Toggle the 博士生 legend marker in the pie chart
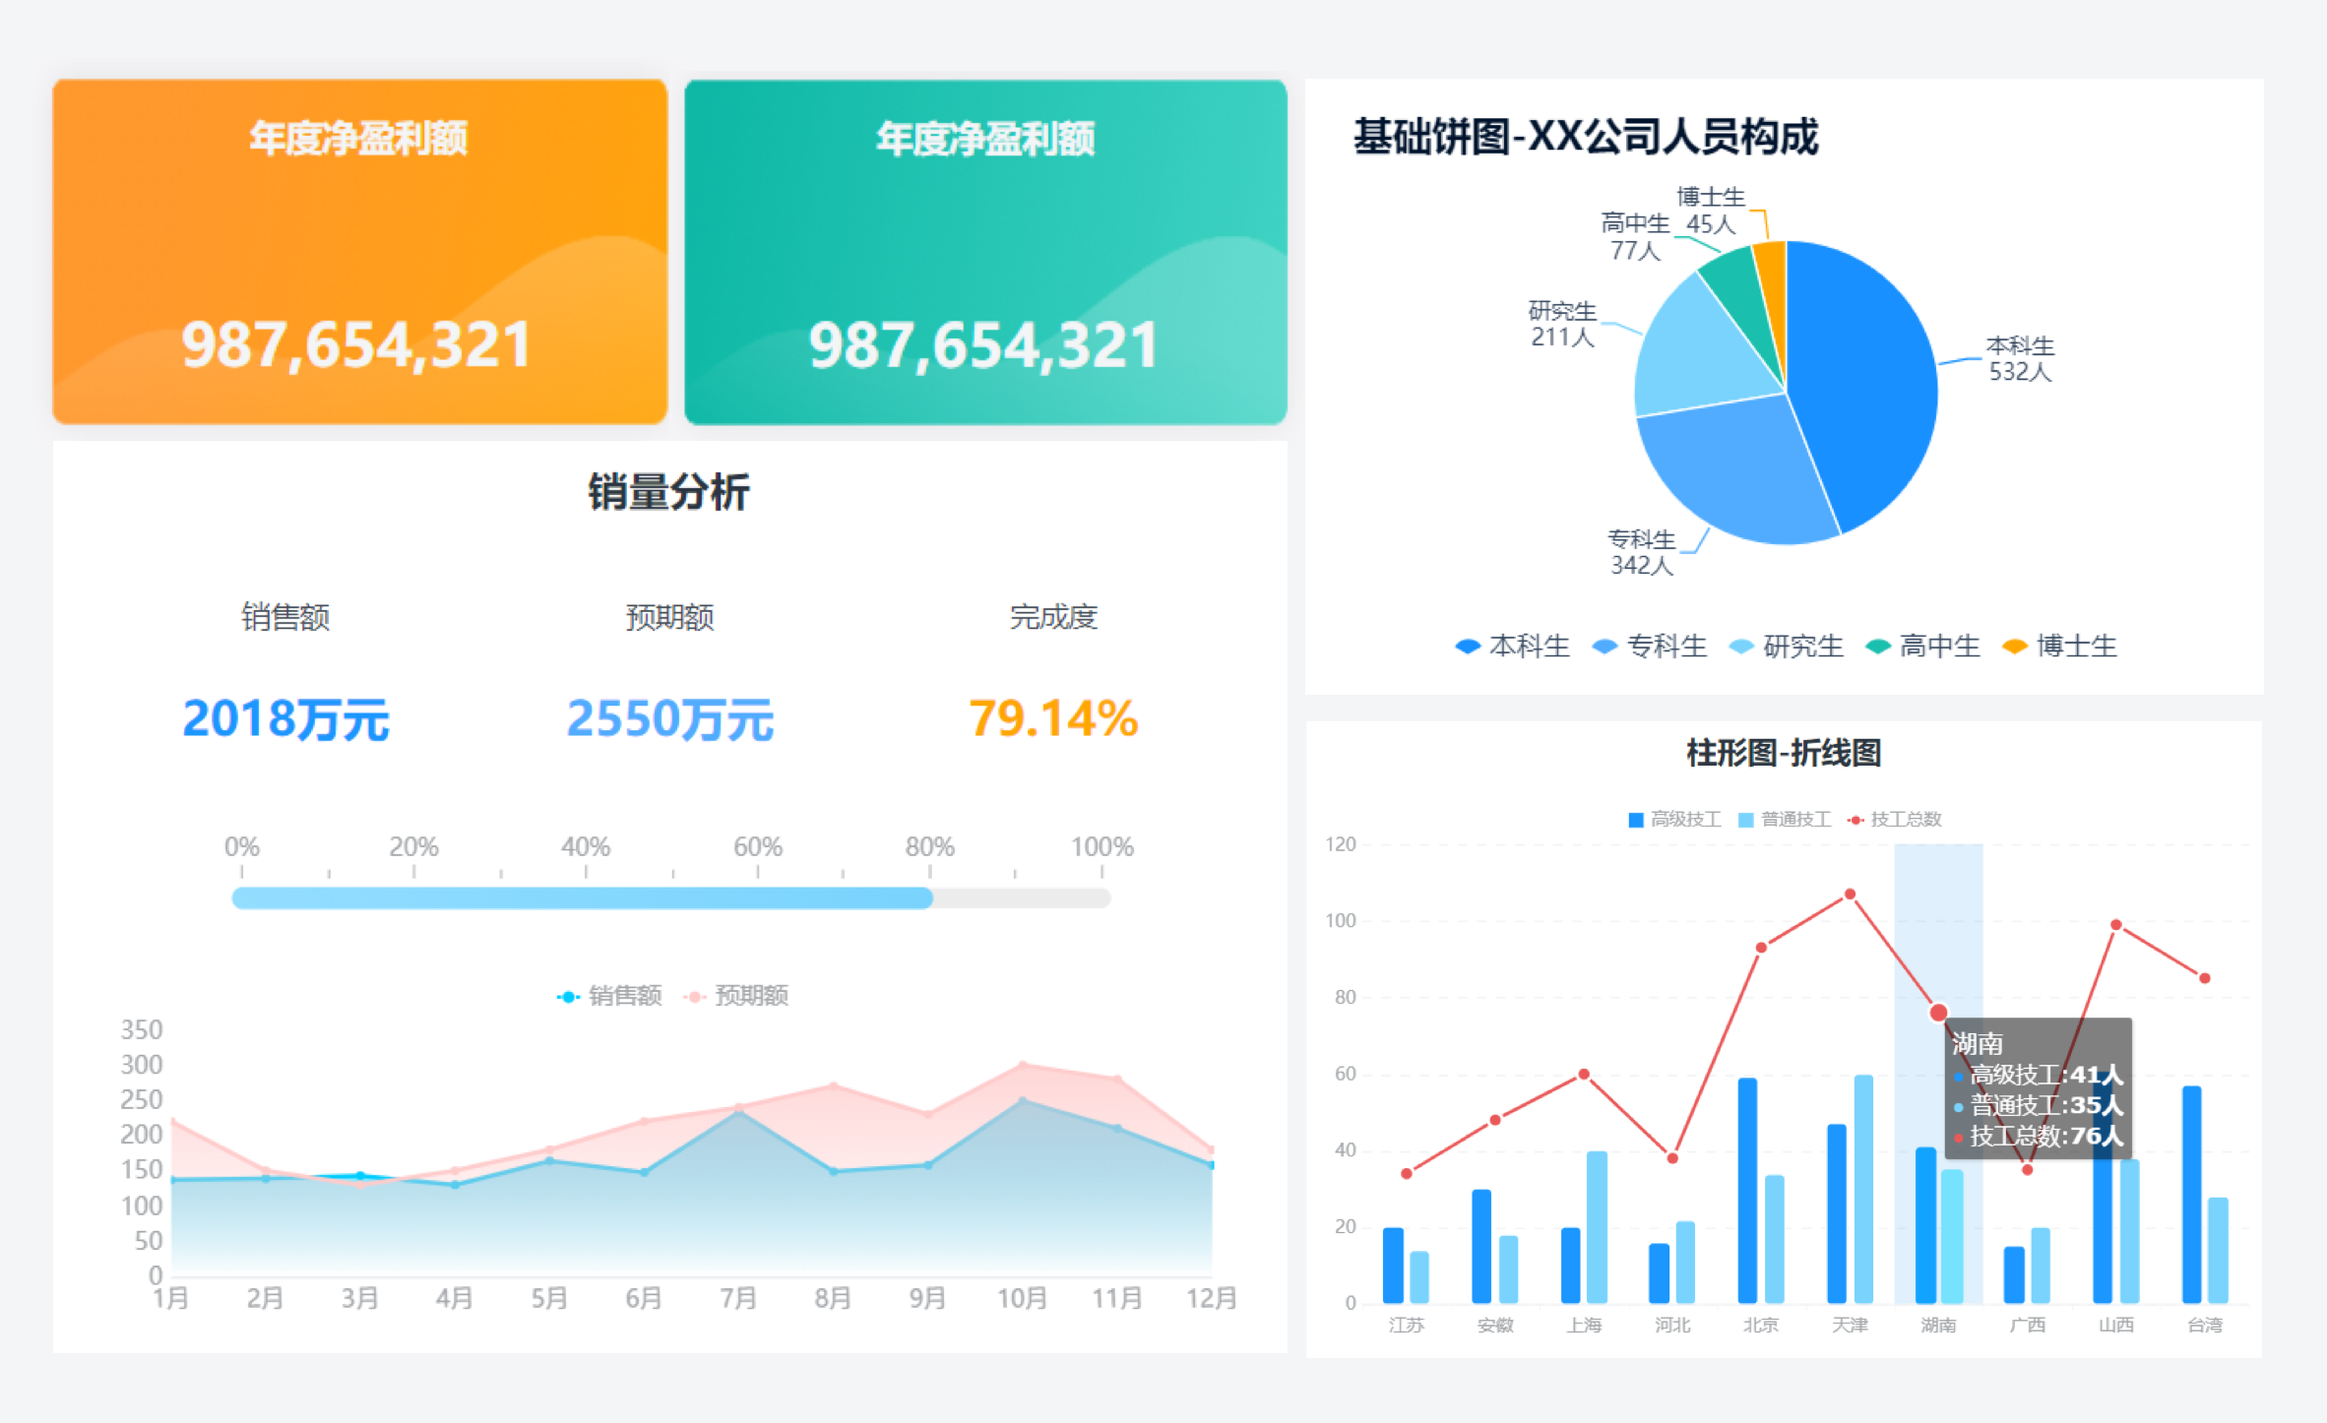This screenshot has width=2327, height=1423. pyautogui.click(x=2015, y=647)
